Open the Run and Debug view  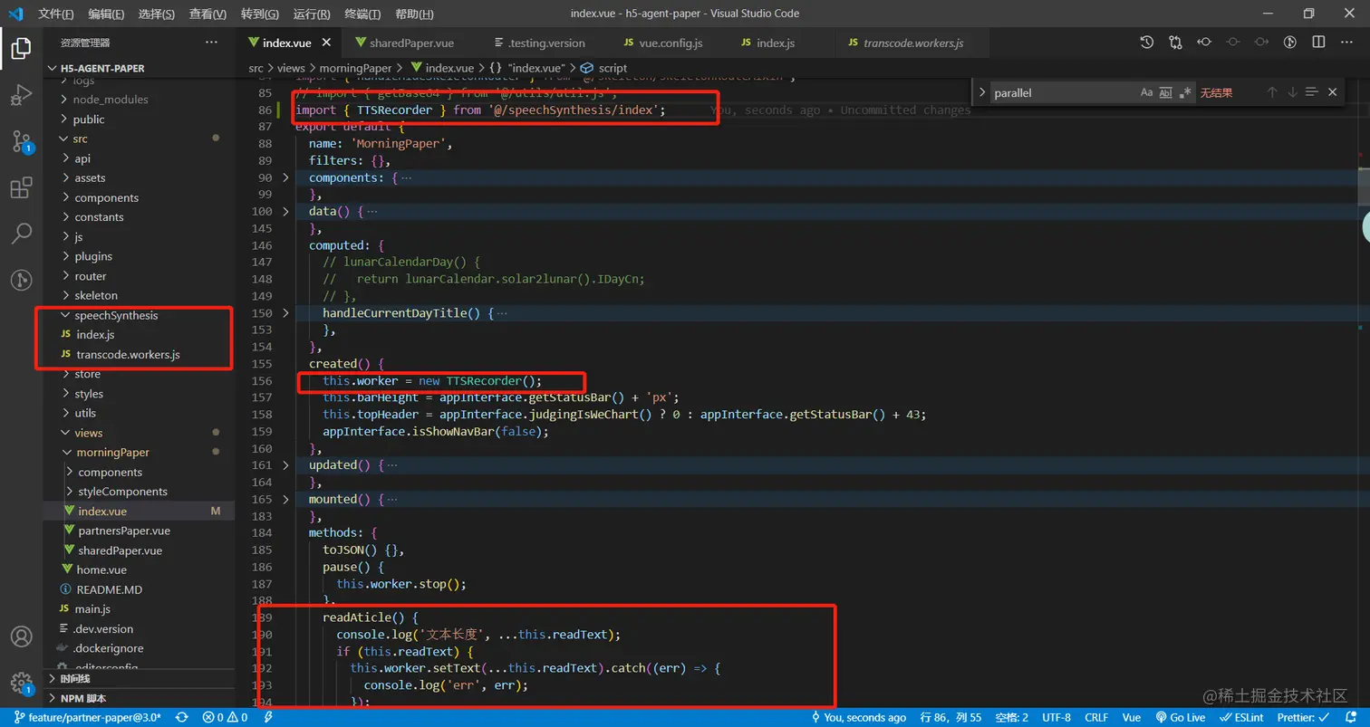point(21,94)
